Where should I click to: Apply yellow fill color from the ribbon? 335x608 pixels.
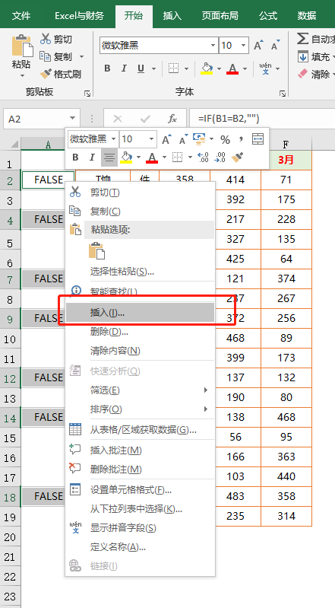coord(207,69)
